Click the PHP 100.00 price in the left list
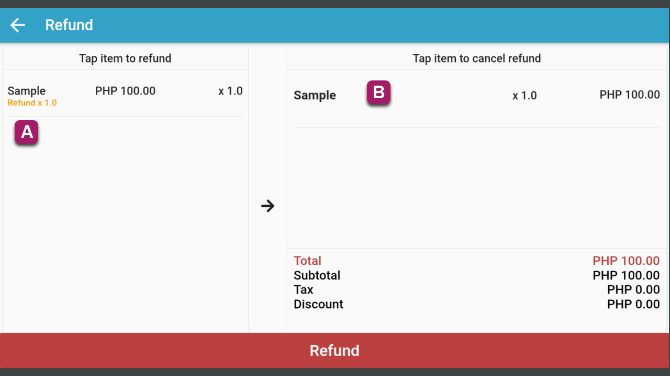The width and height of the screenshot is (670, 376). tap(125, 91)
